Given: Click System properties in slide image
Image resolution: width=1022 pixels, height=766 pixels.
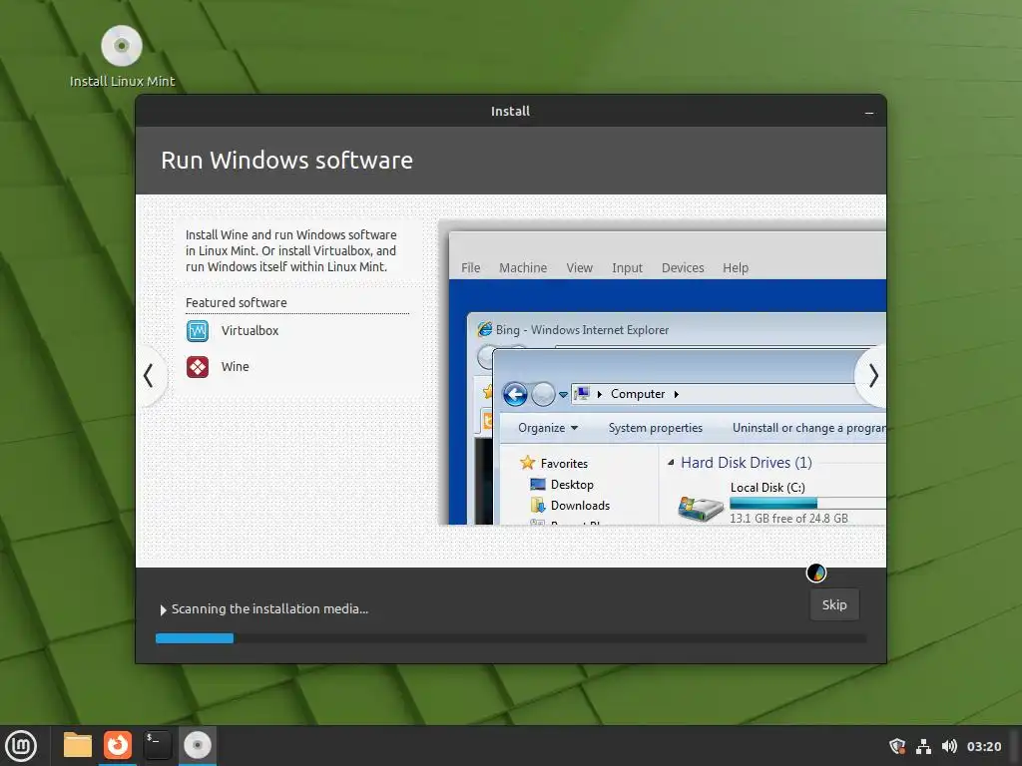Looking at the screenshot, I should tap(655, 428).
